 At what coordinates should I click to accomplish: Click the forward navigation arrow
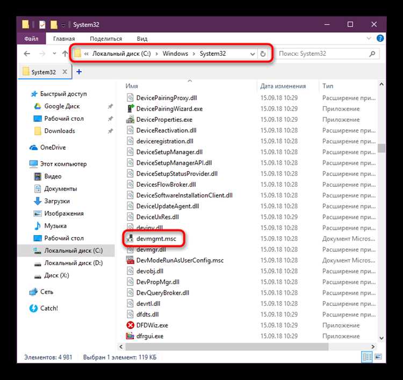pyautogui.click(x=42, y=54)
